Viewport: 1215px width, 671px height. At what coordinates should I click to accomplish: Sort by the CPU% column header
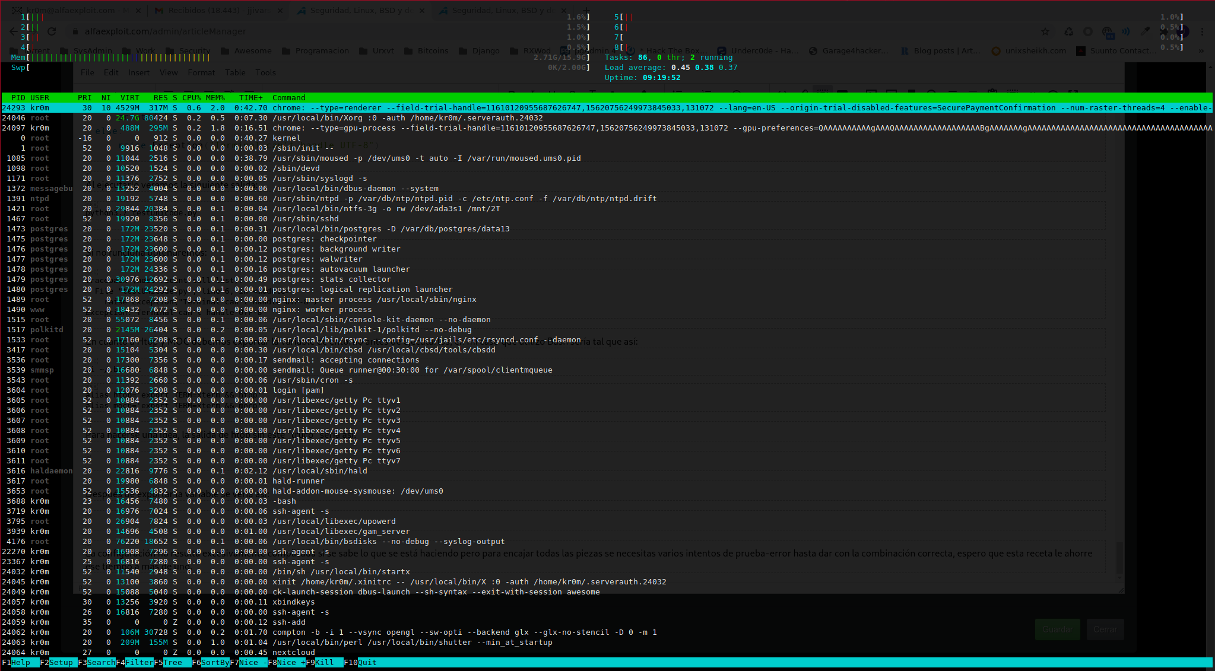(x=191, y=98)
